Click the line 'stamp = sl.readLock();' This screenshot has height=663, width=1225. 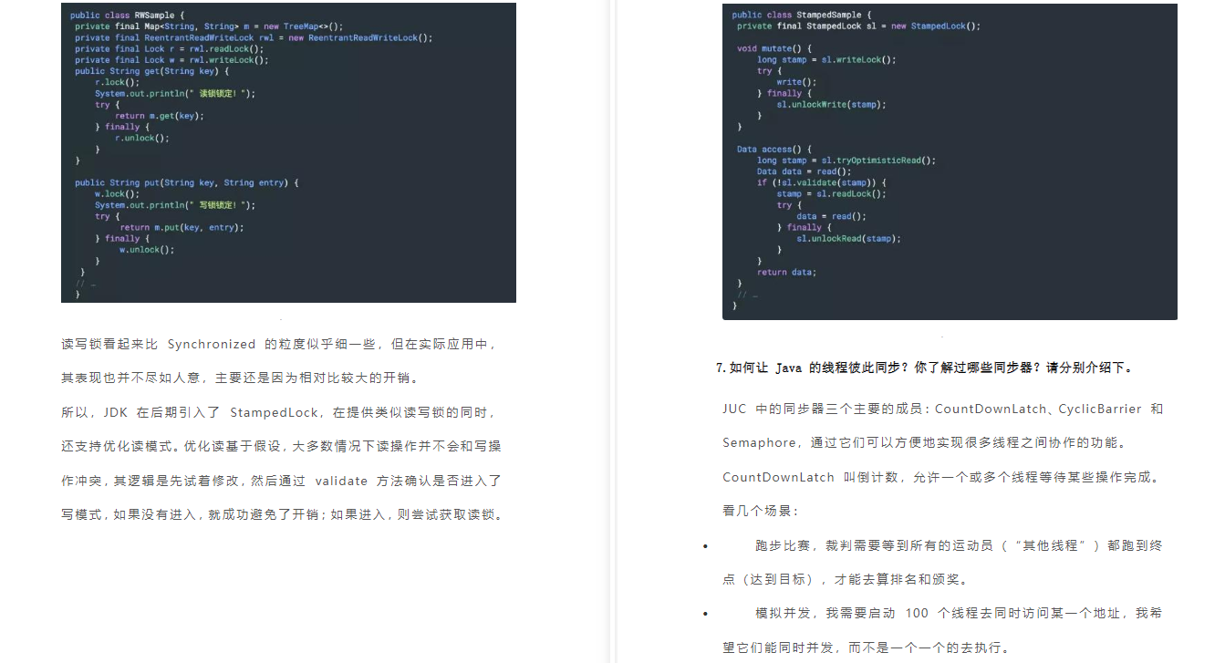(831, 193)
